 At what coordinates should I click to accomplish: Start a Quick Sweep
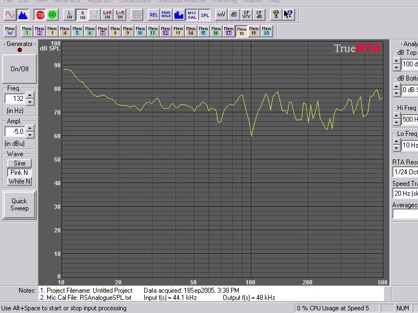coord(19,204)
